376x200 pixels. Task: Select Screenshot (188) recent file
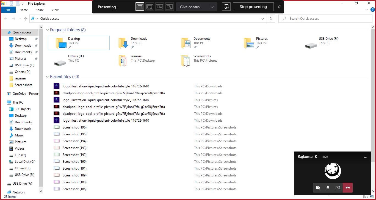click(74, 182)
